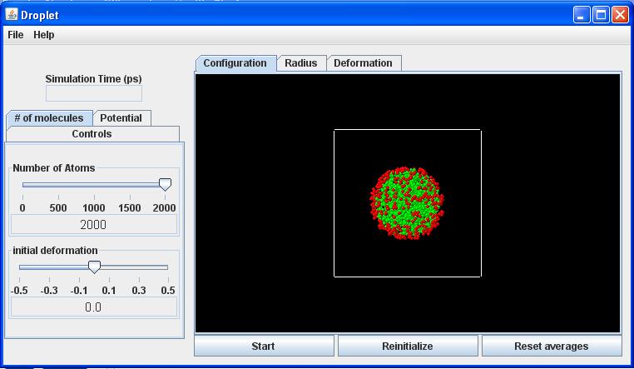Click the Java icon in title bar
Viewport: 634px width, 369px height.
tap(12, 14)
